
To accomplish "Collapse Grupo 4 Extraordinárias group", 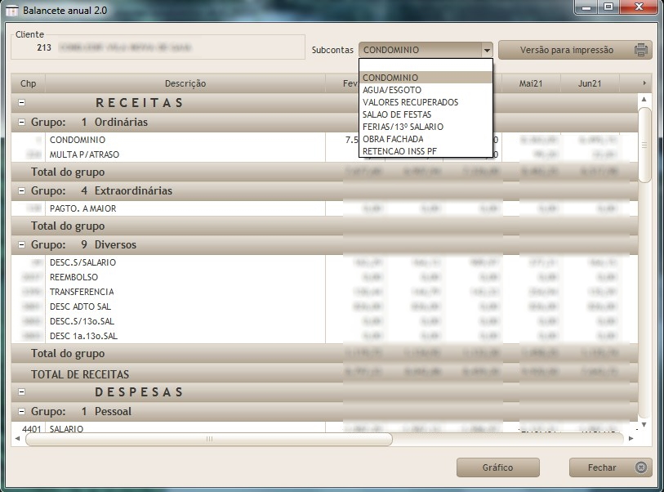I will (x=21, y=190).
